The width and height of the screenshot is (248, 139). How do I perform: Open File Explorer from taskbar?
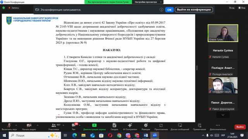[x=83, y=136]
